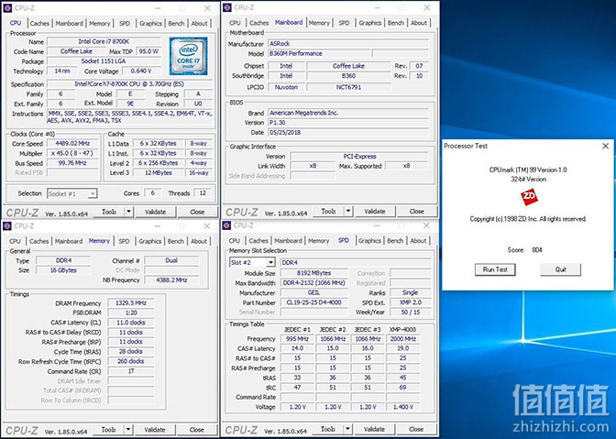
Task: Click Close button in Memory tab window
Action: [x=197, y=430]
